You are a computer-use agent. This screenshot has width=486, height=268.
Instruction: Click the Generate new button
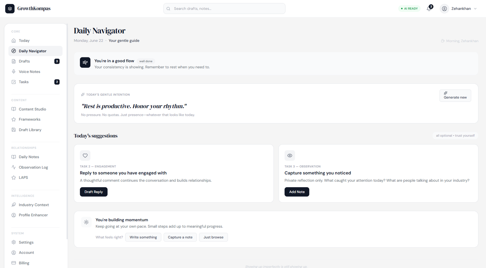455,95
